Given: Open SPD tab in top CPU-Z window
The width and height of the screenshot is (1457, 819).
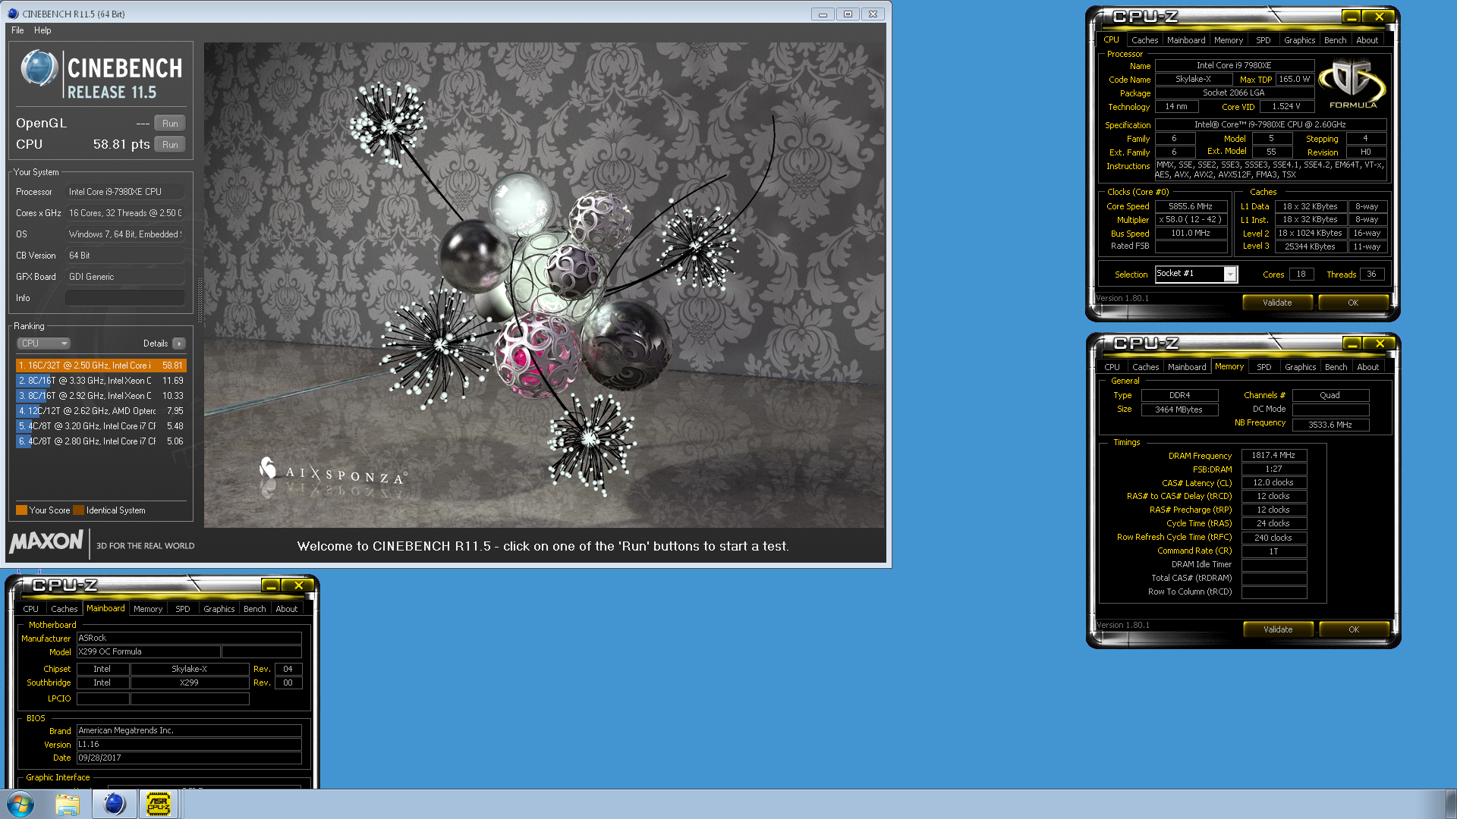Looking at the screenshot, I should tap(1263, 40).
